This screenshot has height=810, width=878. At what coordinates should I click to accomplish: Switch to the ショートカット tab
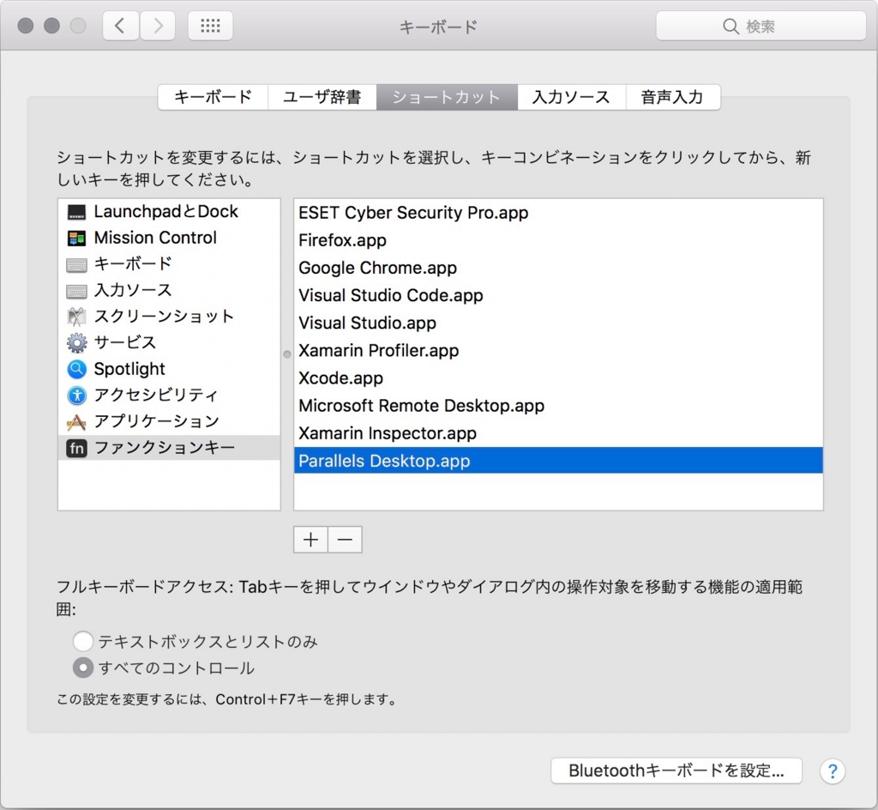coord(447,97)
